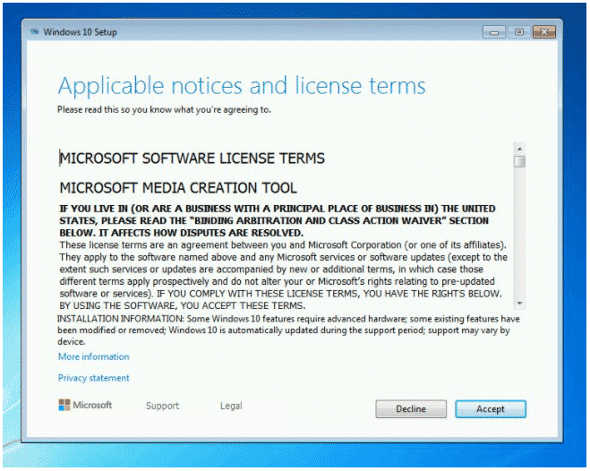Accept the license terms

click(491, 409)
